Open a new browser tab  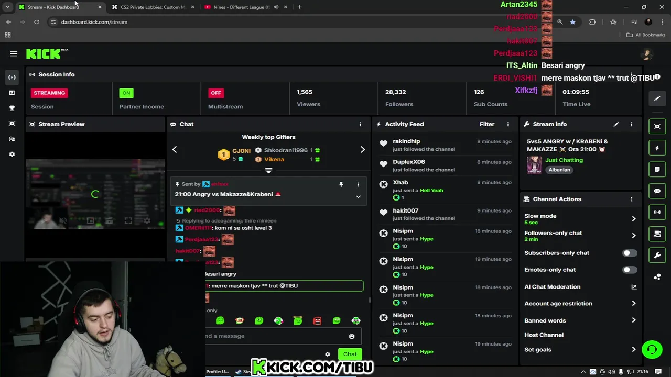pyautogui.click(x=299, y=7)
